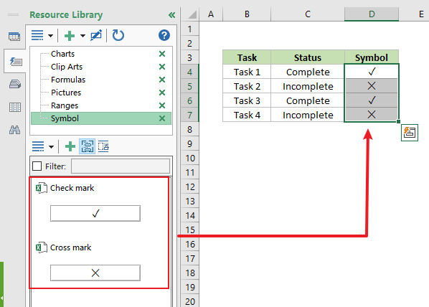The width and height of the screenshot is (429, 307).
Task: Insert the check mark preview thumbnail
Action: tap(95, 213)
